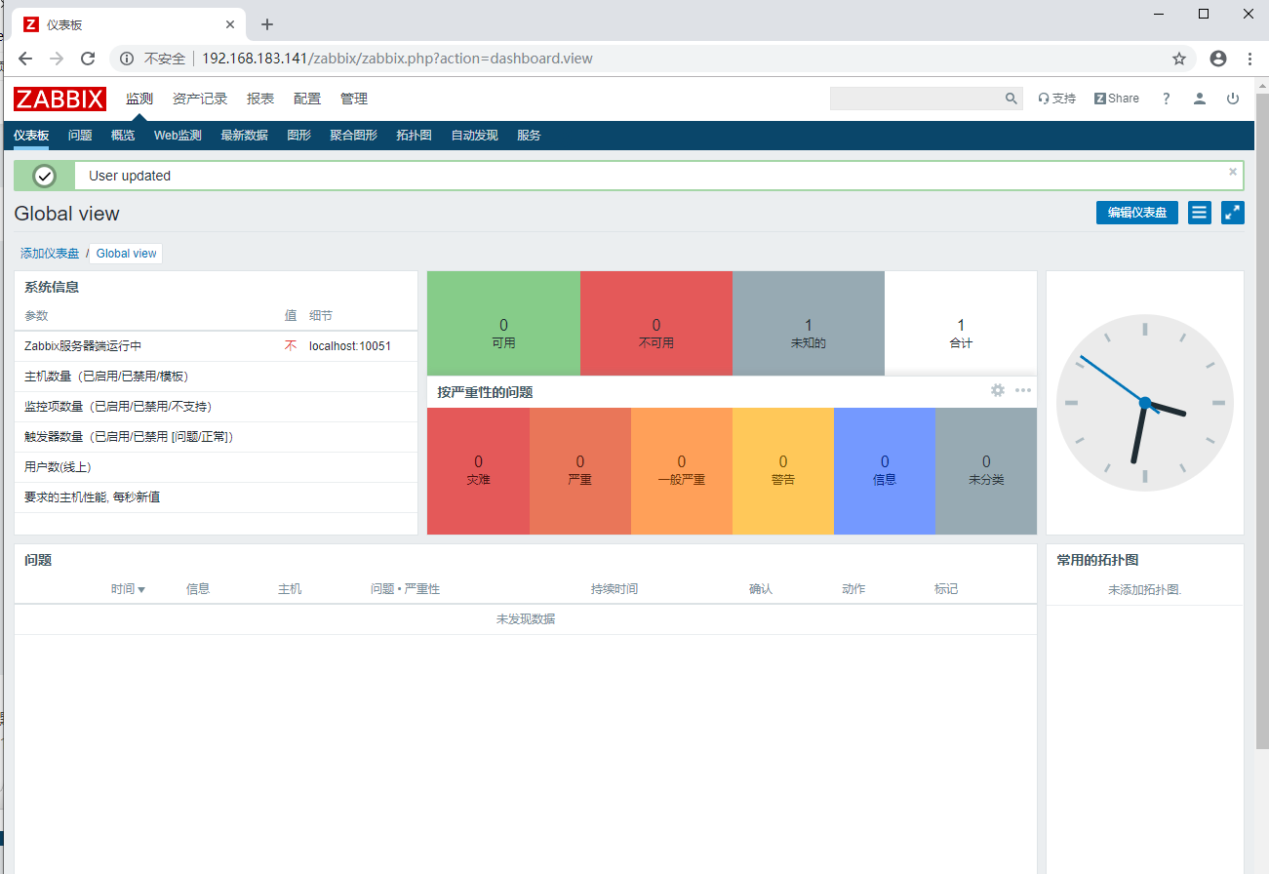Screen dimensions: 1269x874
Task: Click the search magnifier icon
Action: click(x=1011, y=99)
